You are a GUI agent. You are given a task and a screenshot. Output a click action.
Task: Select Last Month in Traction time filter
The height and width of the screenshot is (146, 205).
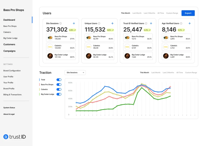coord(156,72)
